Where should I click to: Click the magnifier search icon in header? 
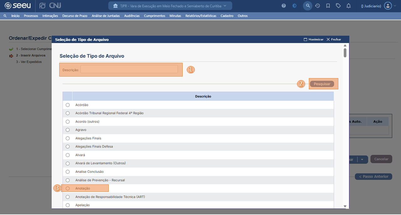pos(308,6)
